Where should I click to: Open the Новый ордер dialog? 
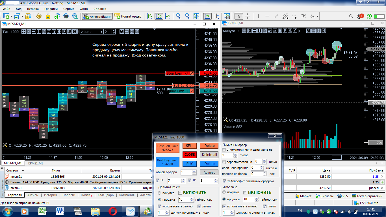[x=128, y=16]
